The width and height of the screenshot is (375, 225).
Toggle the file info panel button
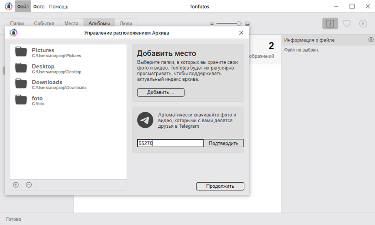[x=330, y=23]
